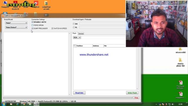The height and width of the screenshot is (106, 188).
Task: Enable the DA download agent checkbox
Action: [x=74, y=24]
